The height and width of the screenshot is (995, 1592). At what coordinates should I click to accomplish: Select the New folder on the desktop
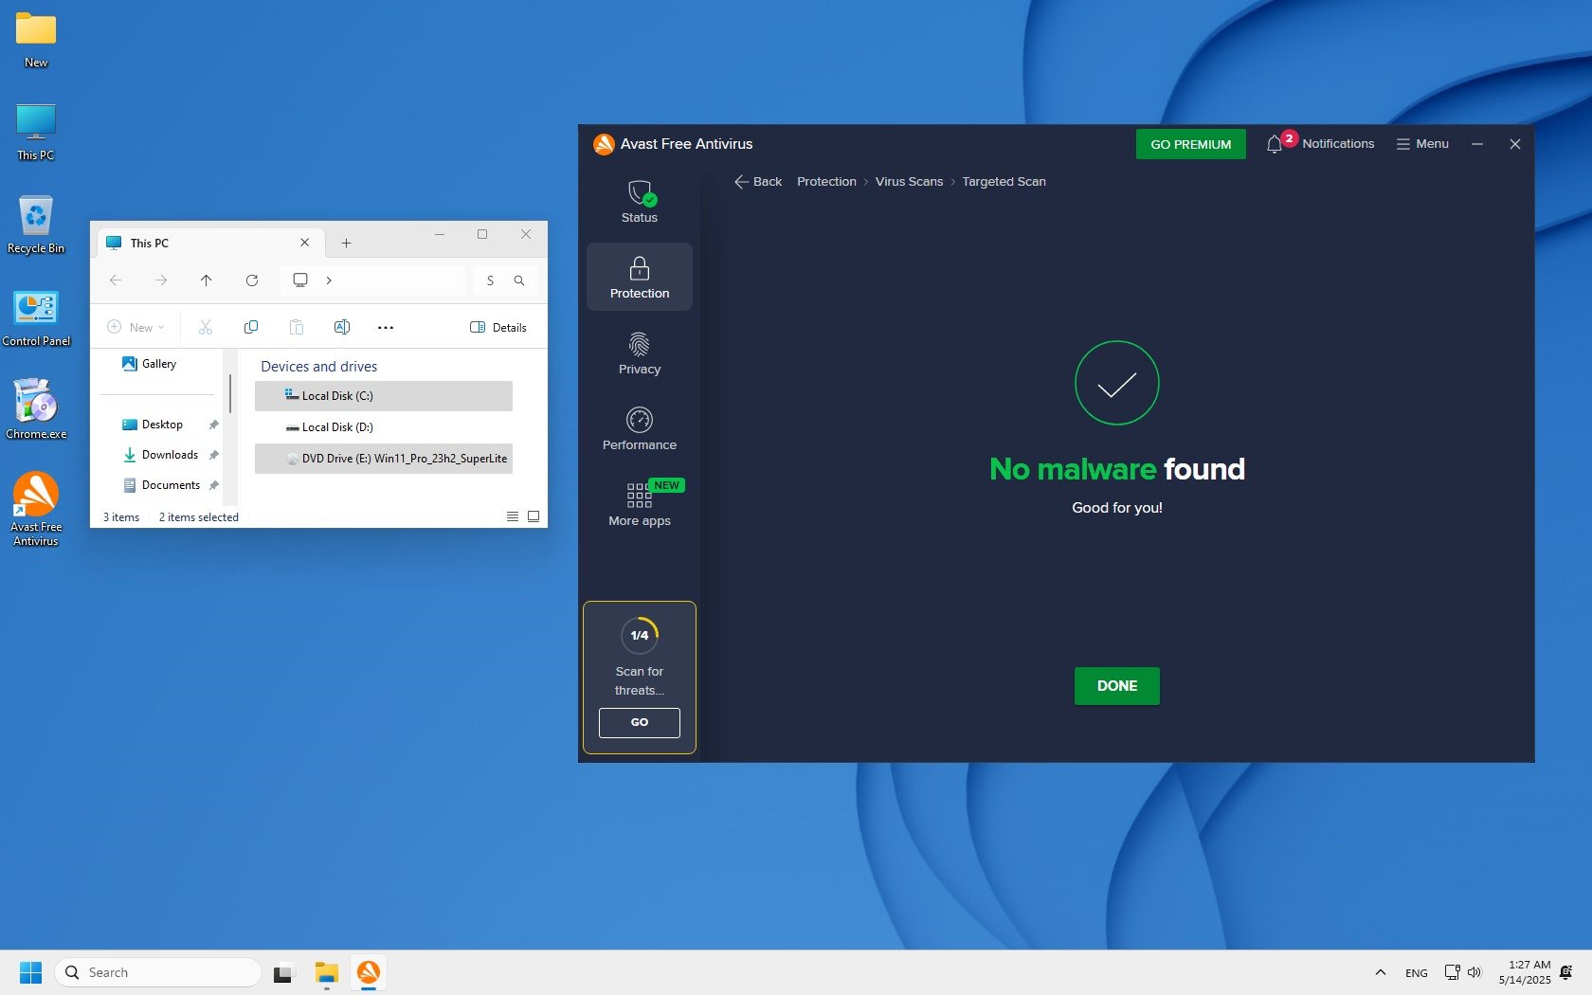point(36,41)
